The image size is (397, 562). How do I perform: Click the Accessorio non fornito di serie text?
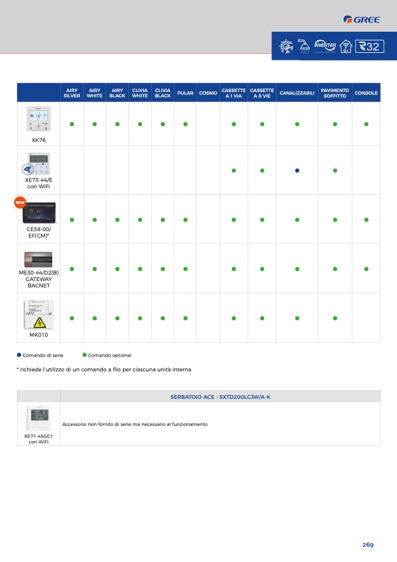135,424
